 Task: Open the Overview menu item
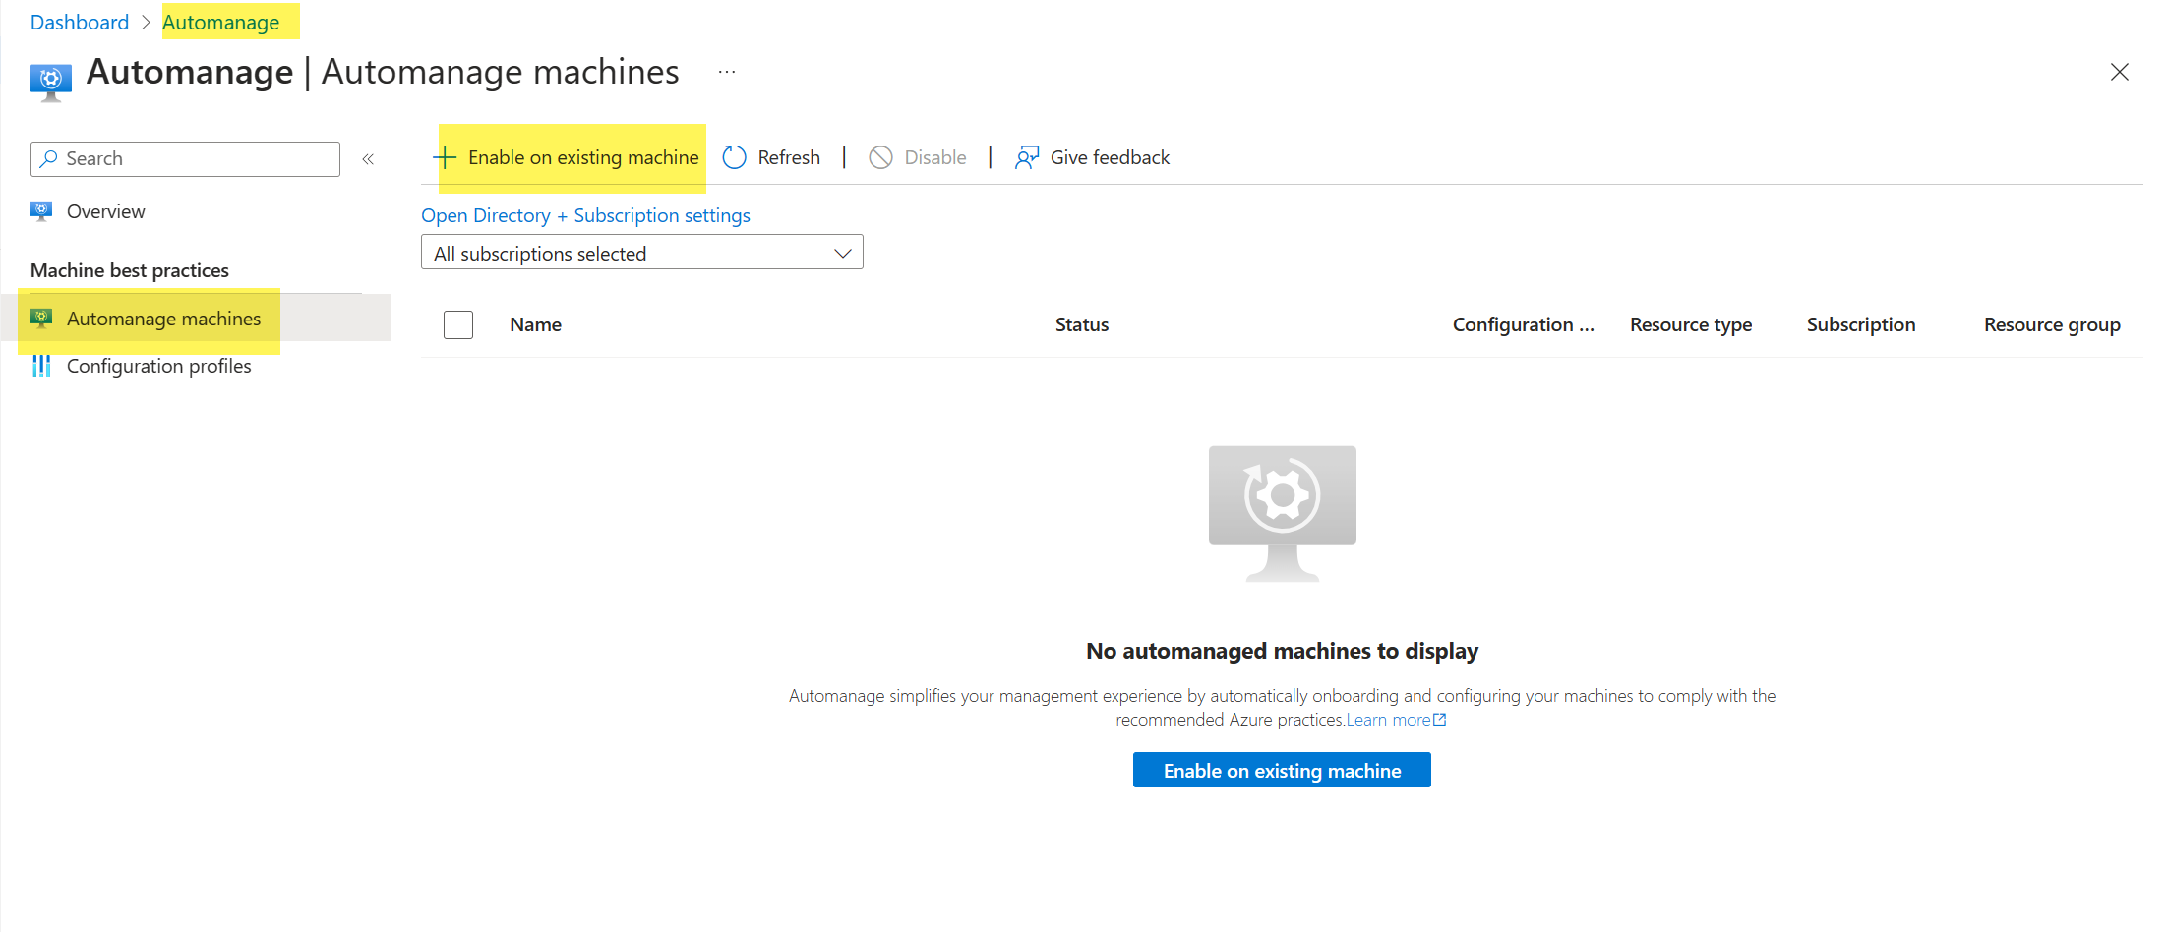click(105, 211)
